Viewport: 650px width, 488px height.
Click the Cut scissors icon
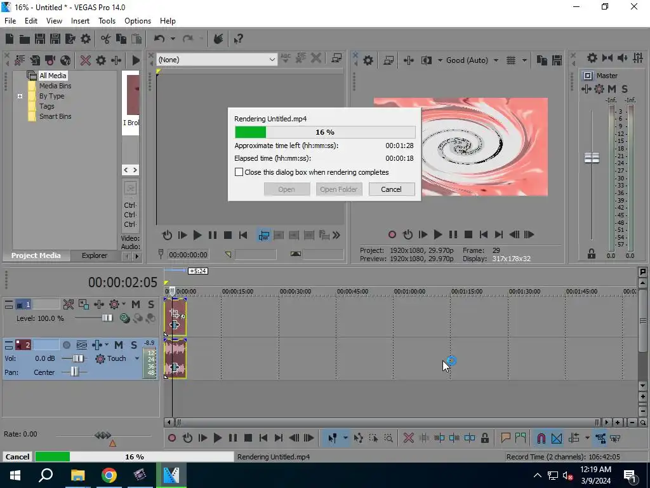tap(105, 39)
